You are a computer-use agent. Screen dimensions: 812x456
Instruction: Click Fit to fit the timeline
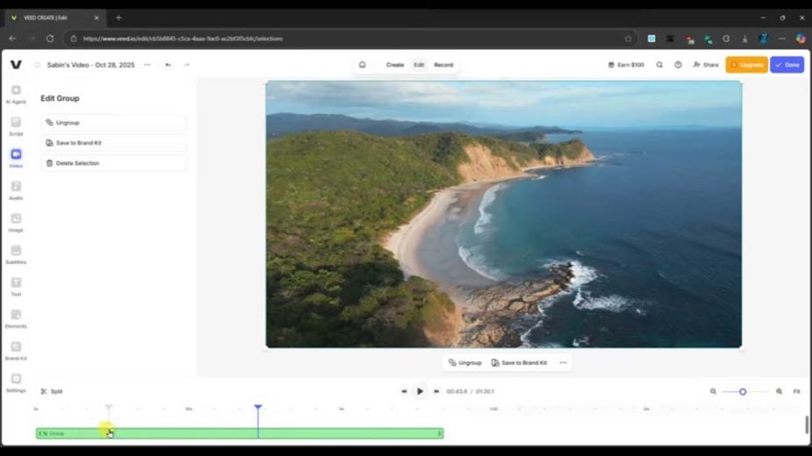click(796, 391)
